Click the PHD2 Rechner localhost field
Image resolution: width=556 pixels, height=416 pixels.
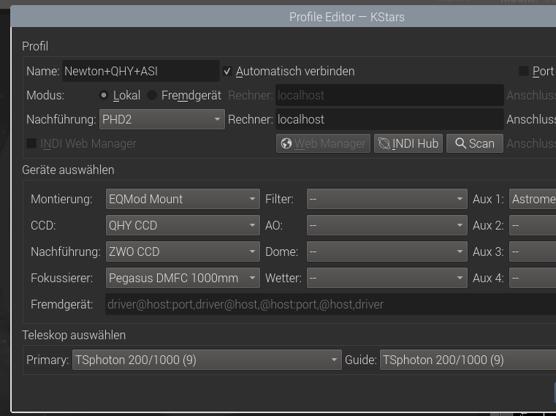(389, 119)
